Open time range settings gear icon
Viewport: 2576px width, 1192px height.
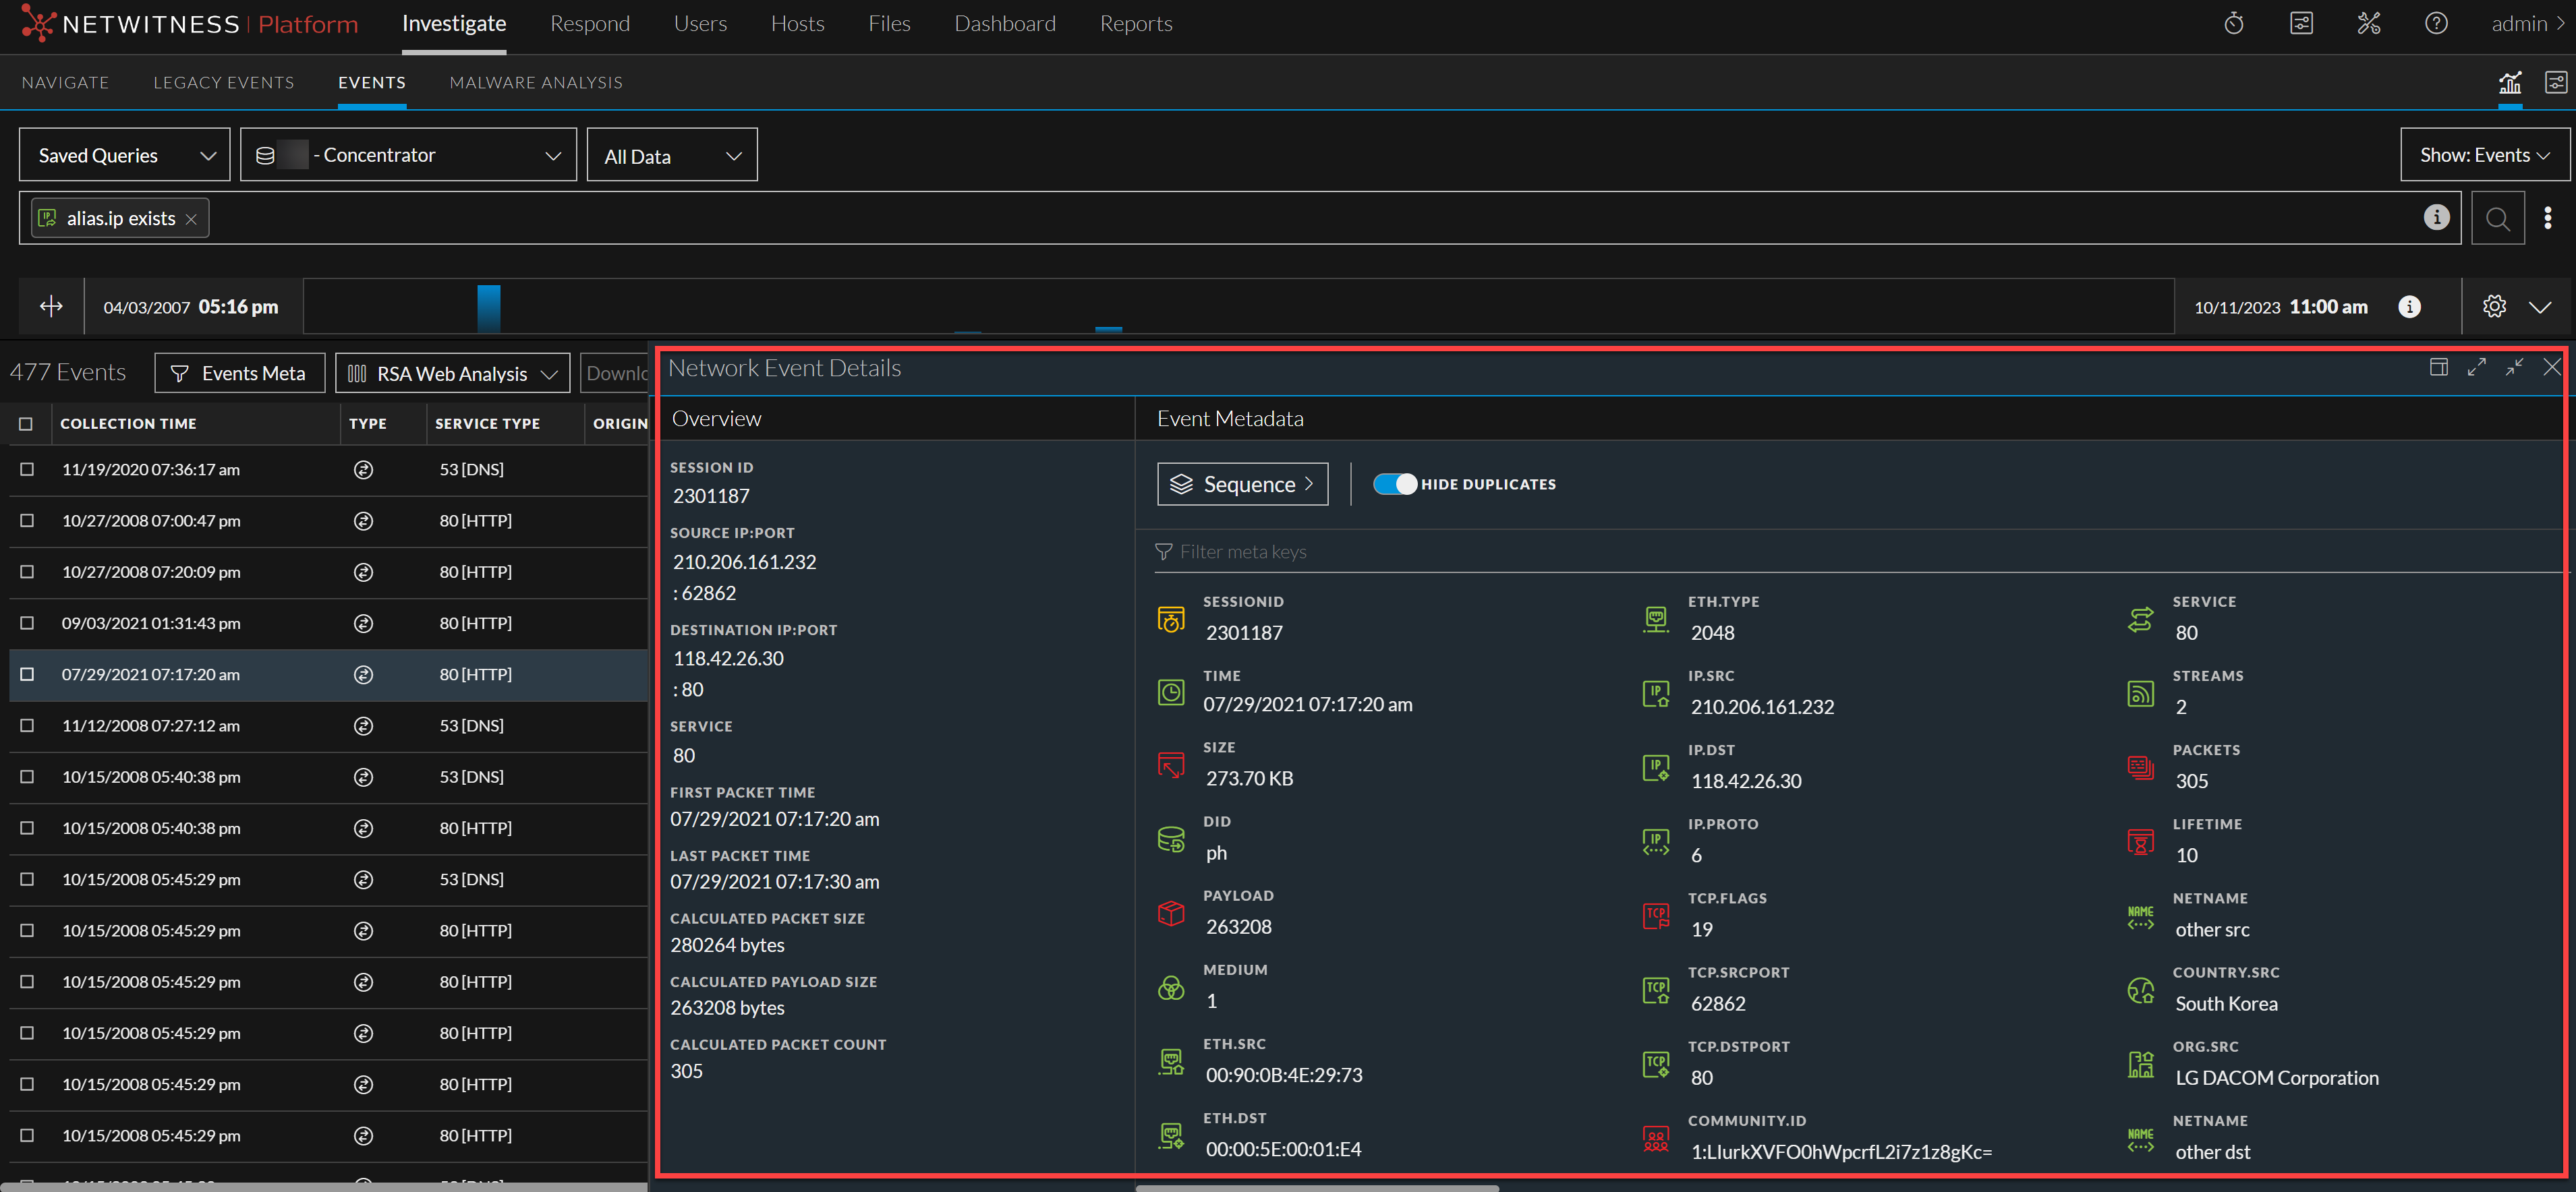pos(2494,307)
